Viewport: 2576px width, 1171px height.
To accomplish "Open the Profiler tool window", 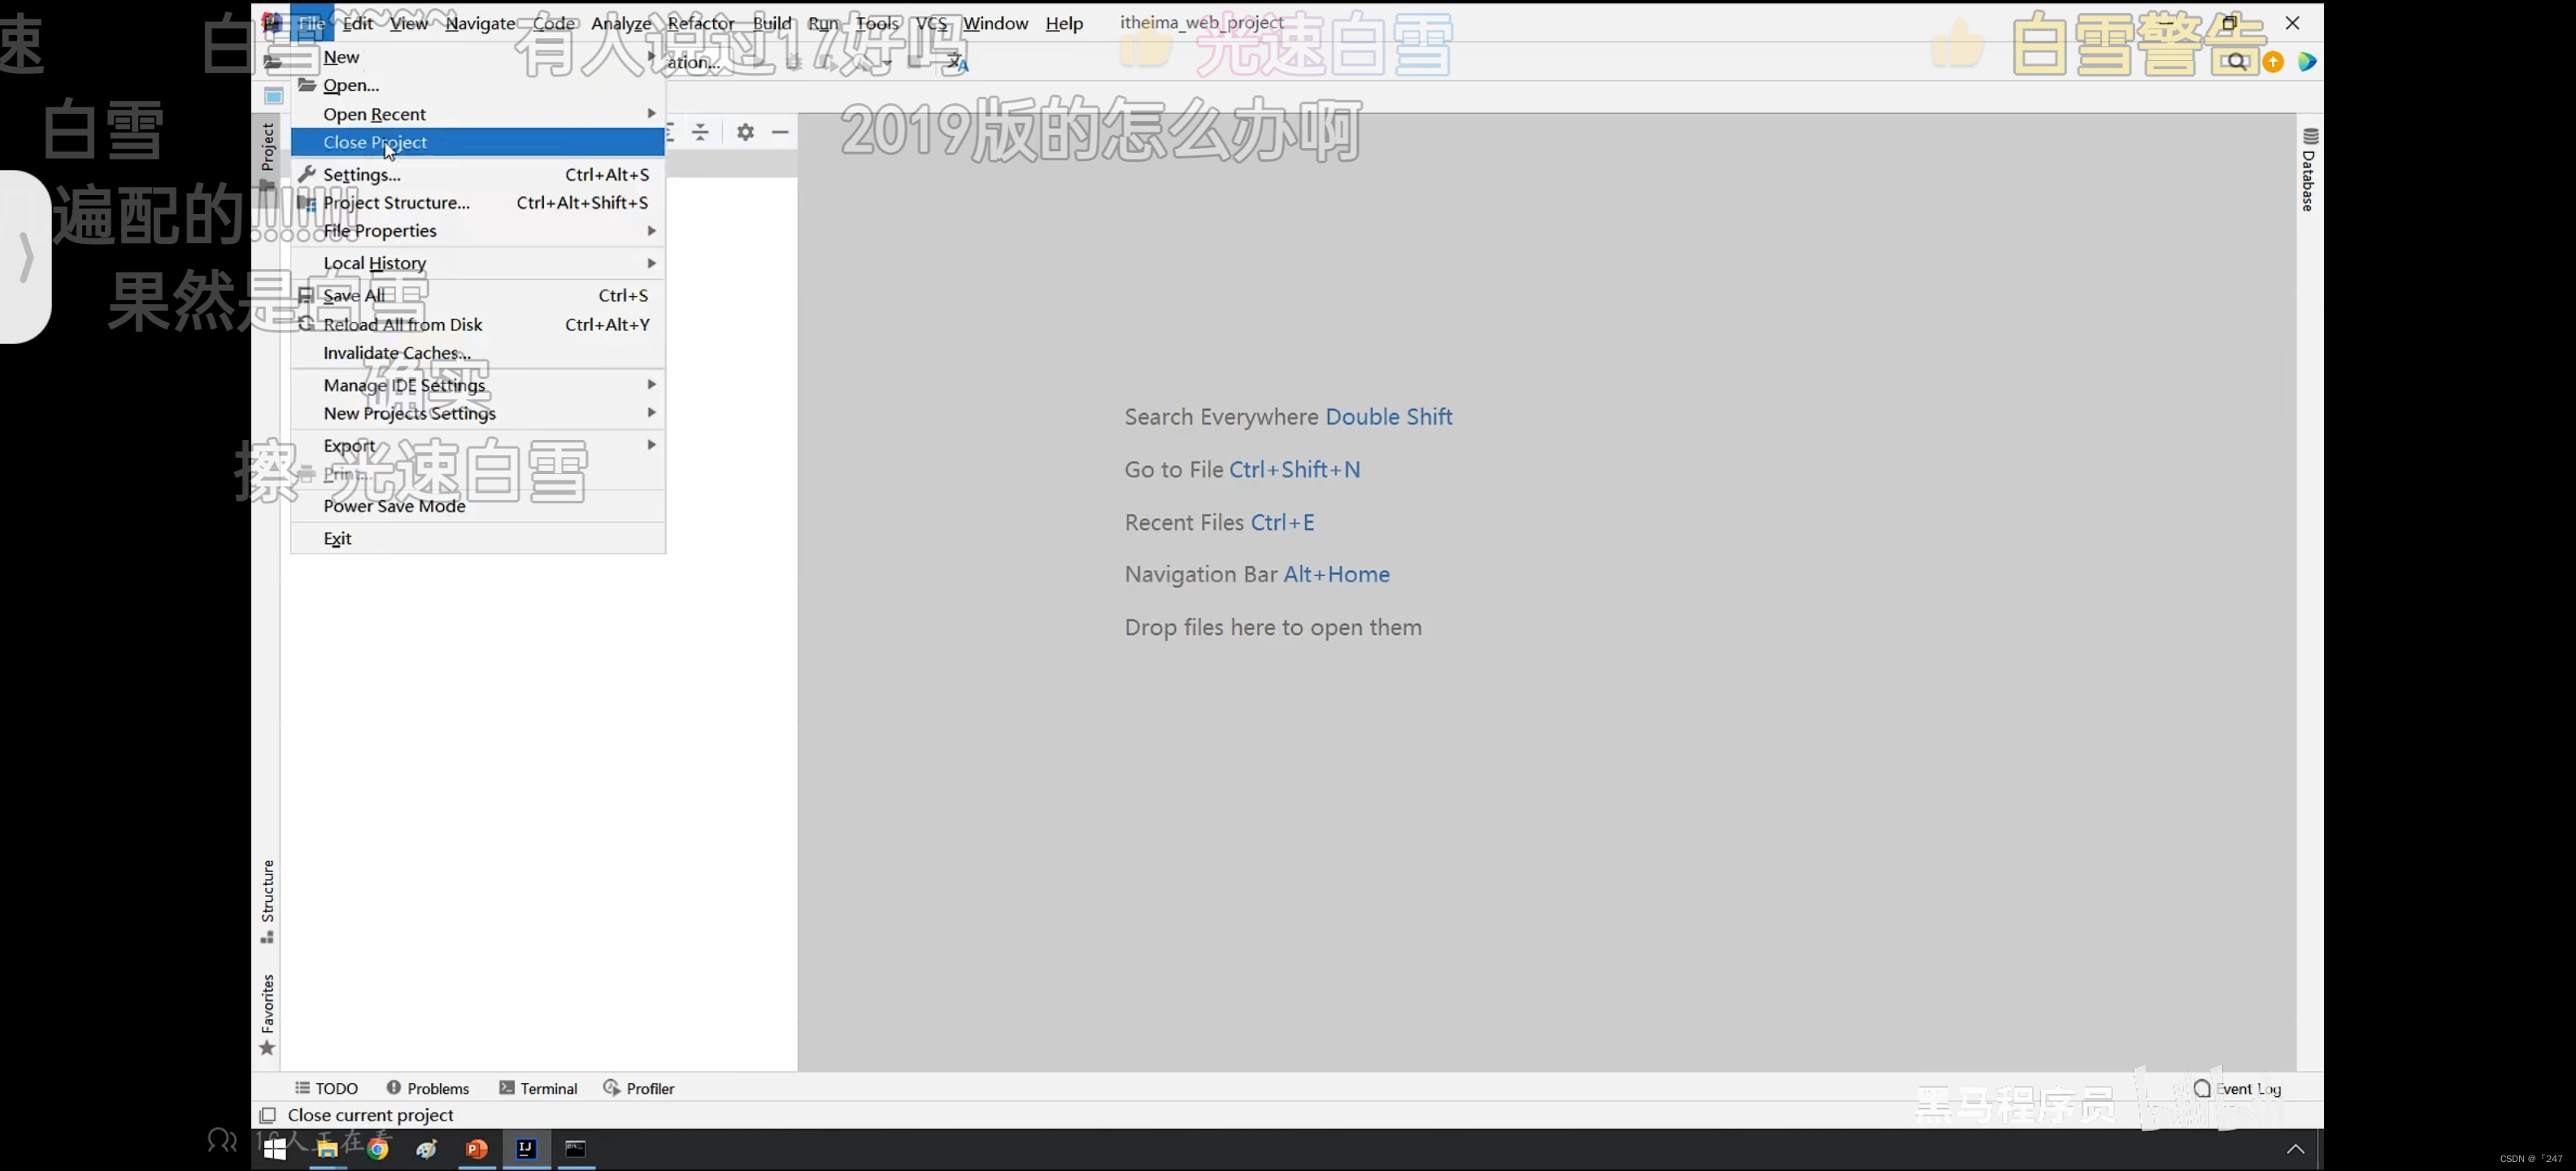I will [639, 1088].
